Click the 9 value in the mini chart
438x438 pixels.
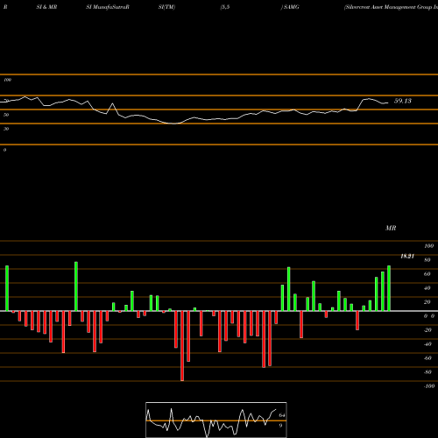pyautogui.click(x=280, y=425)
